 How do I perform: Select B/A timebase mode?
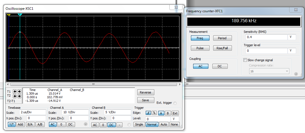pyautogui.click(x=30, y=124)
